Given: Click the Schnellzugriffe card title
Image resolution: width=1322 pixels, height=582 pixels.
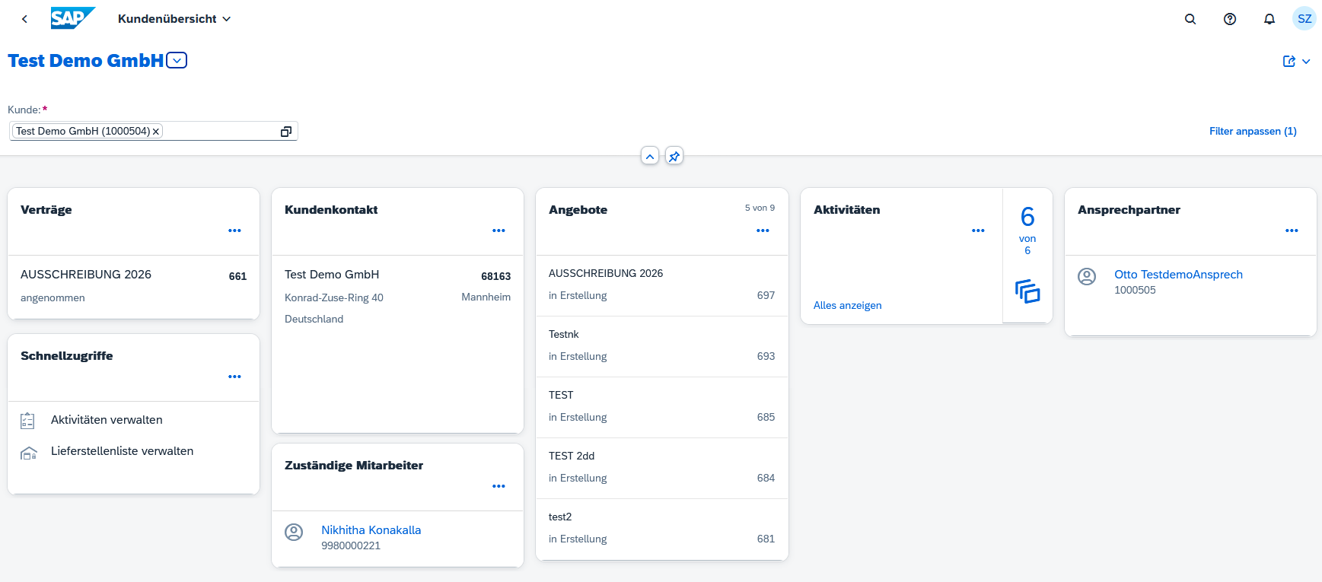Looking at the screenshot, I should [x=67, y=356].
